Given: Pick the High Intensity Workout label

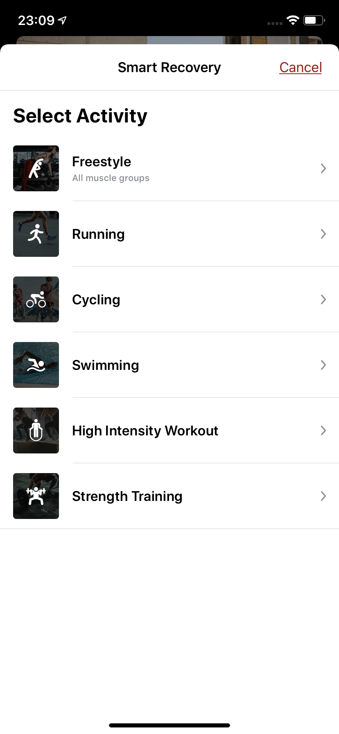Looking at the screenshot, I should point(145,430).
